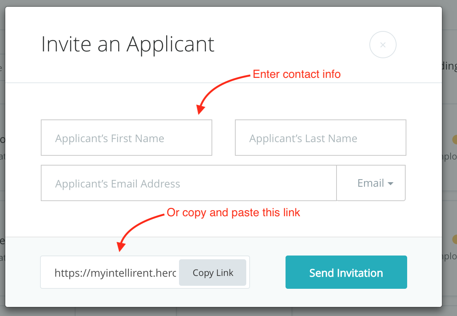This screenshot has width=457, height=316.
Task: Click the red "Enter contact info" annotation
Action: point(296,74)
